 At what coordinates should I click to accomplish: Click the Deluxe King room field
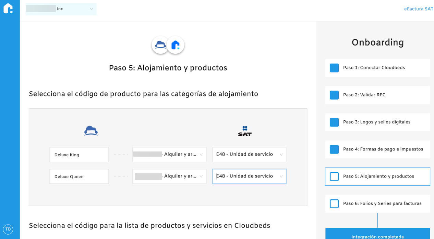pyautogui.click(x=79, y=155)
